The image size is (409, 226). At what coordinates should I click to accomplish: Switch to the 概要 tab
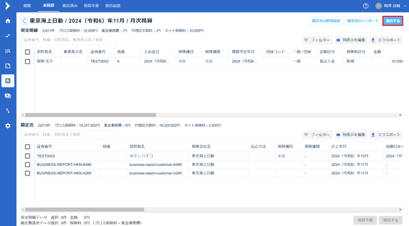(x=27, y=6)
